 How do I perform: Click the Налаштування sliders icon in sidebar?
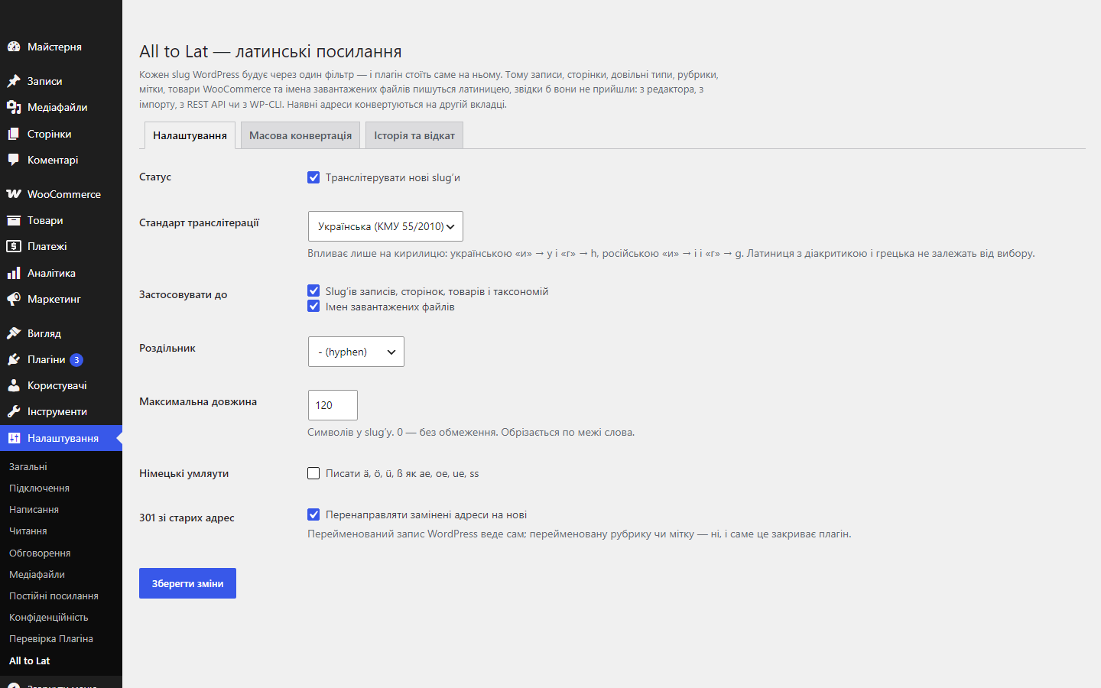tap(14, 438)
